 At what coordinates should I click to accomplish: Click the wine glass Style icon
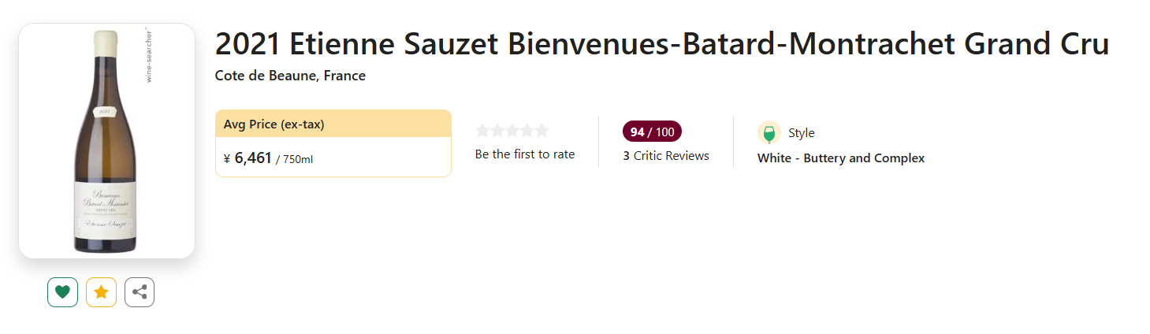click(769, 133)
